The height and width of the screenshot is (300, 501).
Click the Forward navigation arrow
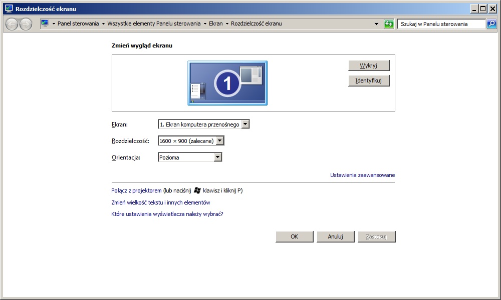point(26,24)
